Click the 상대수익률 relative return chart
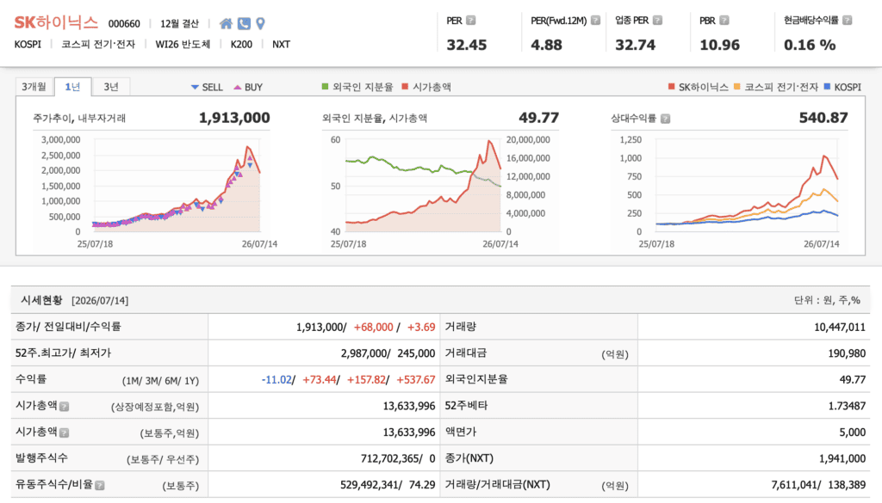882x503 pixels. (747, 185)
